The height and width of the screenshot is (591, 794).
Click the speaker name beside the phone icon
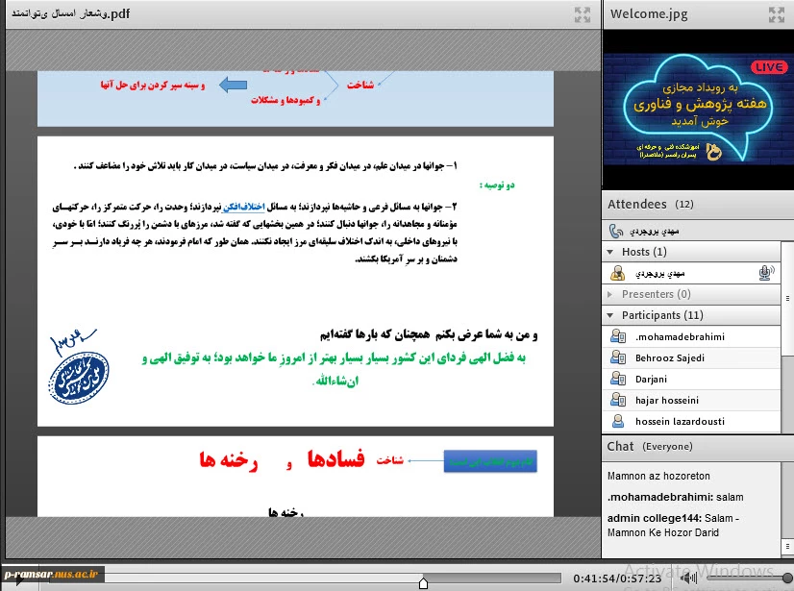[655, 232]
